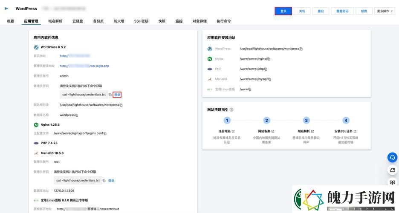The image size is (399, 213).
Task: Switch to the 概要 tab
Action: click(10, 21)
